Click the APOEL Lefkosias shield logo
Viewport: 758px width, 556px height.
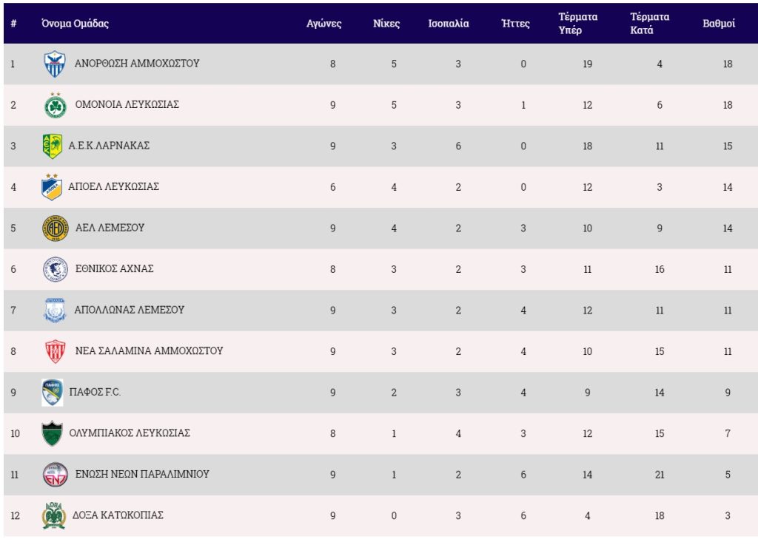[x=52, y=187]
